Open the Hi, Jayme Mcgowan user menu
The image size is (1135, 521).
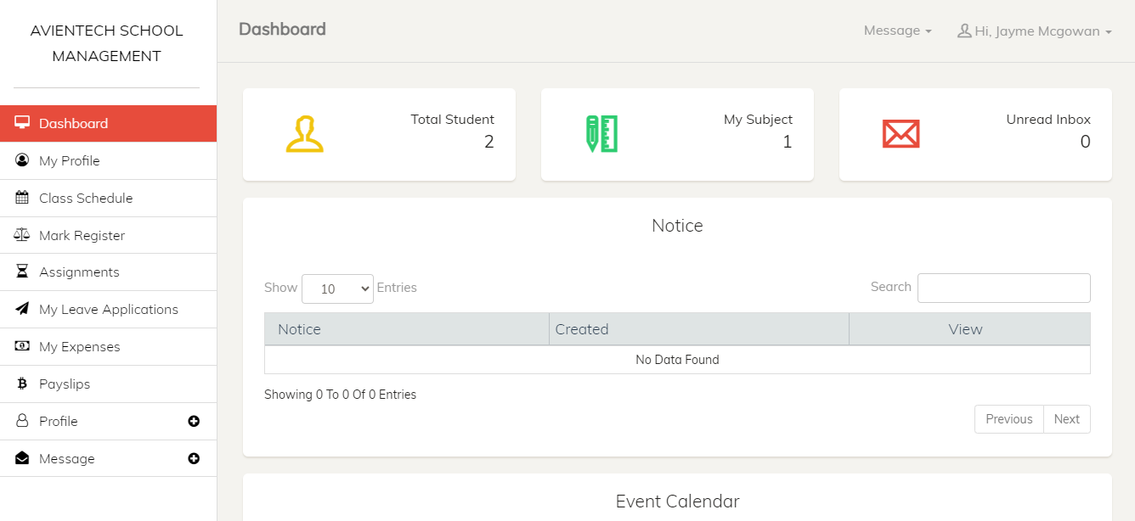point(1034,31)
